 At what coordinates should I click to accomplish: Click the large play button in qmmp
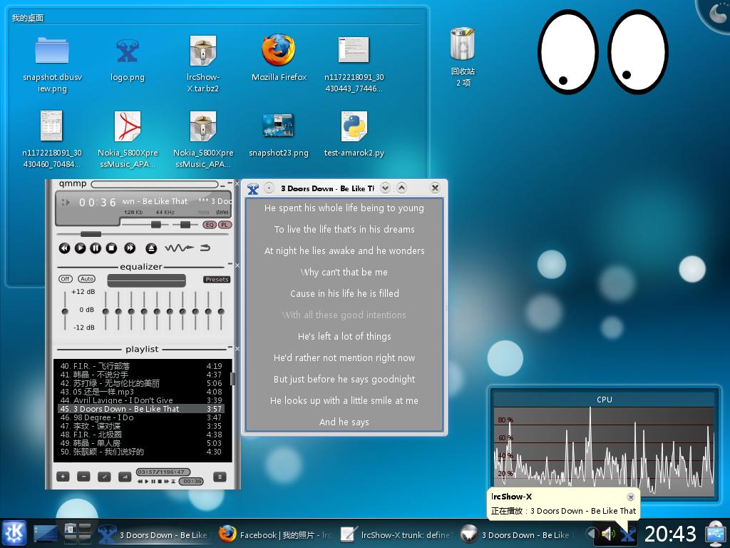pyautogui.click(x=80, y=248)
